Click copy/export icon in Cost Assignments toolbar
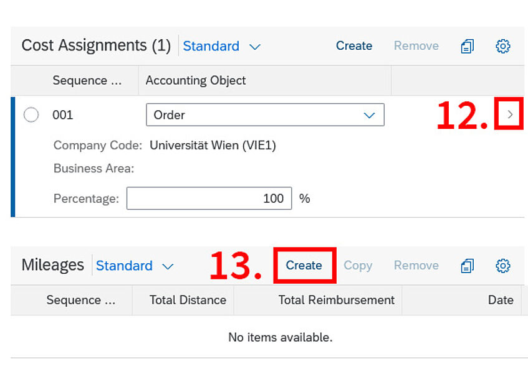The height and width of the screenshot is (369, 528). tap(468, 46)
